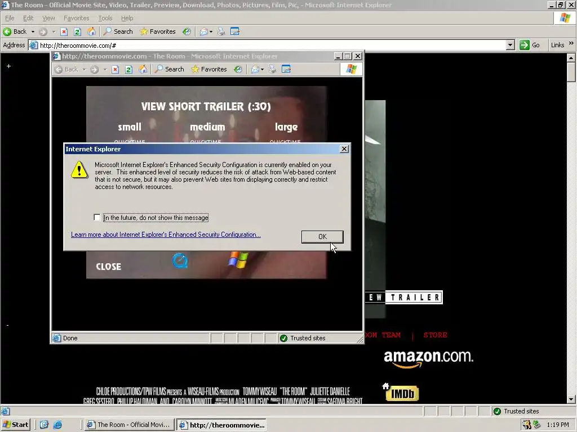Open Tools menu in main window
This screenshot has width=577, height=432.
tap(105, 18)
